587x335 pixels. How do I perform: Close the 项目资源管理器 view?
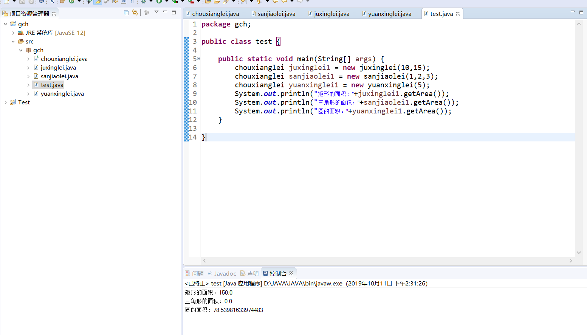click(x=54, y=14)
